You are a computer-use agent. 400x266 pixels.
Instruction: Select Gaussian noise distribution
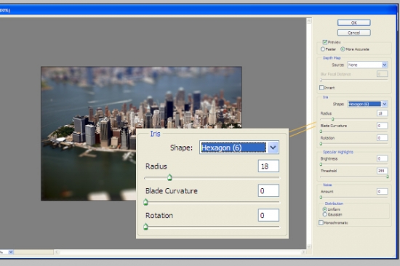click(x=325, y=214)
